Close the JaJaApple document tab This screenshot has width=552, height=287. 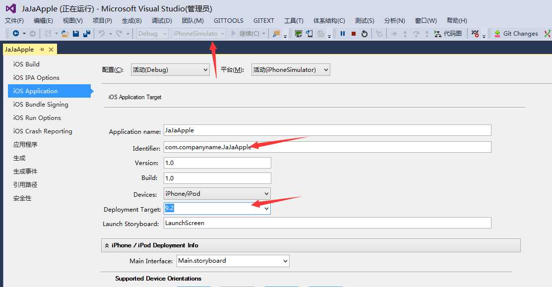51,50
